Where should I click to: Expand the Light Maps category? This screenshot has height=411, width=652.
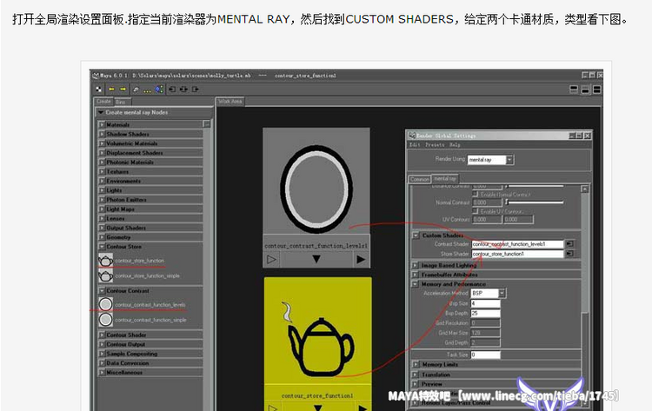click(102, 209)
